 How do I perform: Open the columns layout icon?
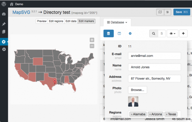coord(119,33)
